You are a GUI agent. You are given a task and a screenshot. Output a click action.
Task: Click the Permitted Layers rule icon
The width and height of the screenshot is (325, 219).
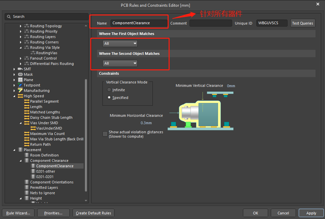pyautogui.click(x=27, y=188)
